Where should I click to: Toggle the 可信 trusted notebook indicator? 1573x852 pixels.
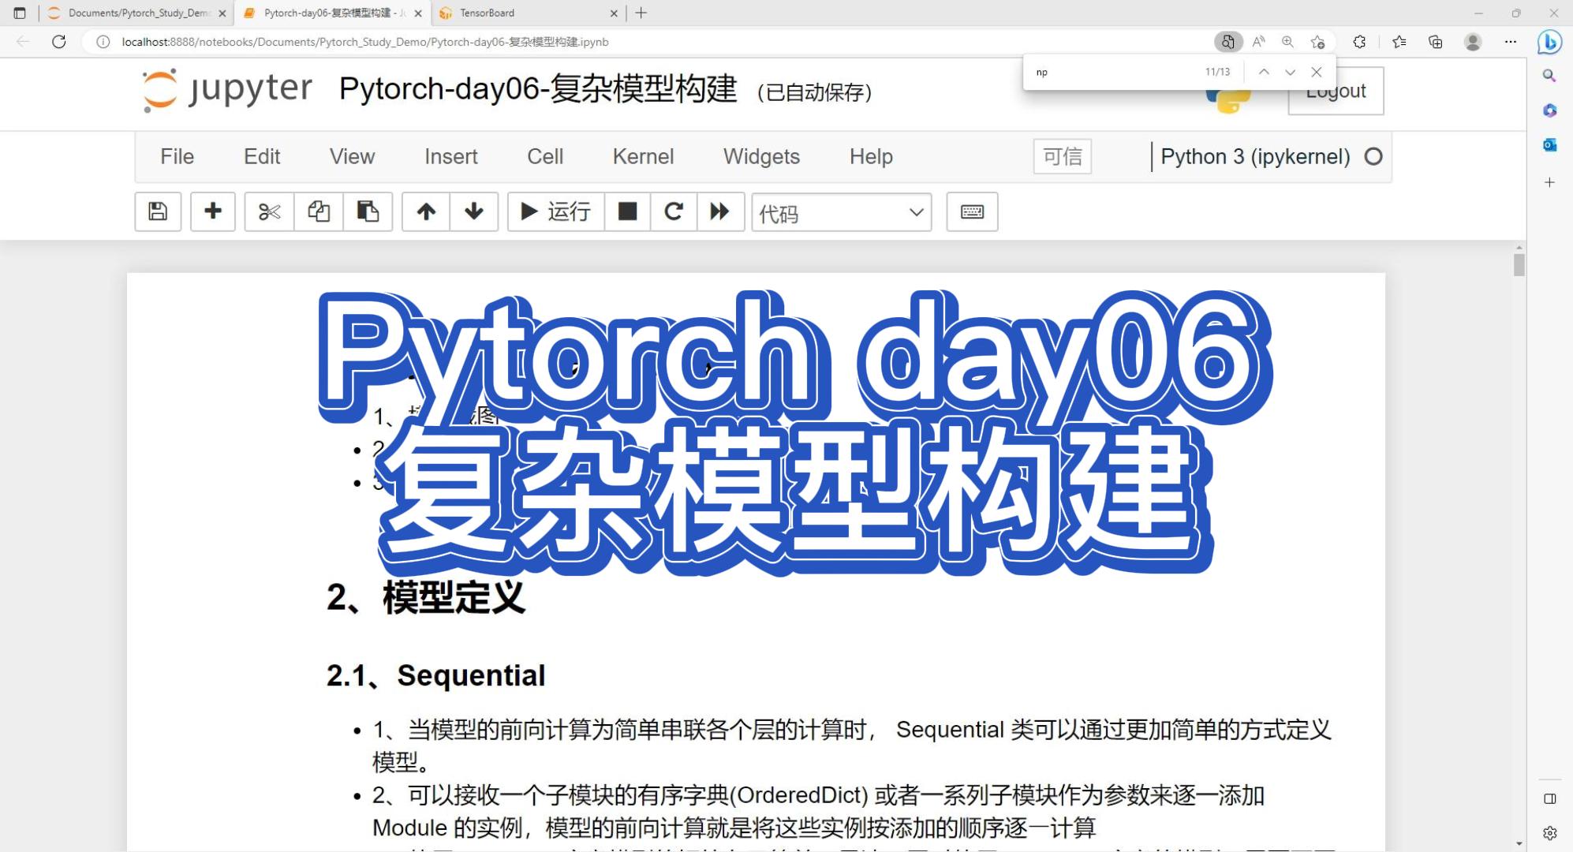tap(1062, 156)
